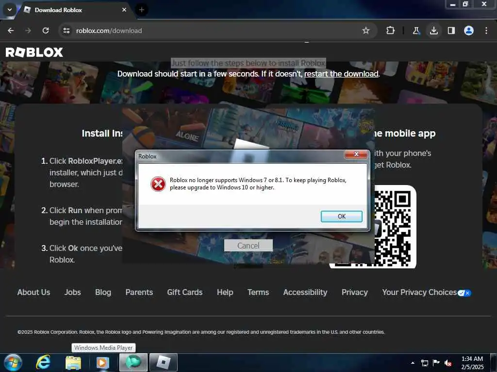Open the Terms footer link
This screenshot has height=372, width=497.
258,292
